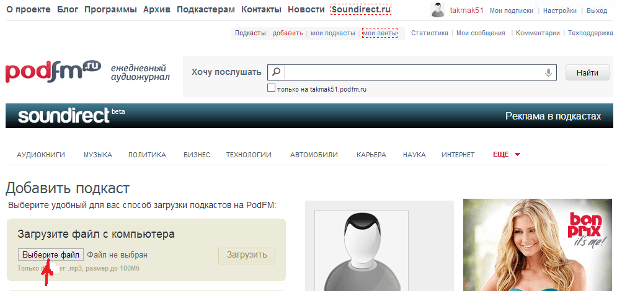The height and width of the screenshot is (291, 617).
Task: Click the small user avatar near takmak51
Action: click(x=438, y=10)
